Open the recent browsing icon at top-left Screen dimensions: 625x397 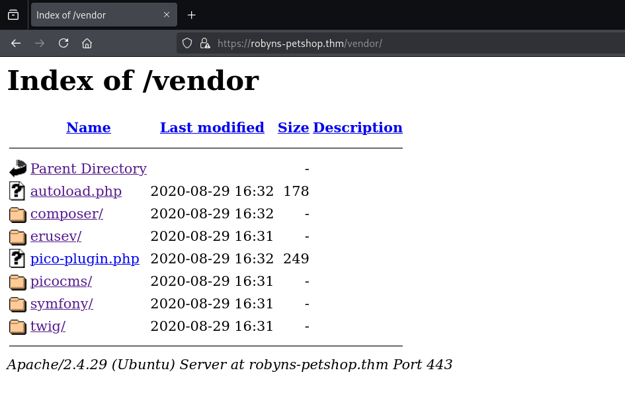(x=13, y=15)
